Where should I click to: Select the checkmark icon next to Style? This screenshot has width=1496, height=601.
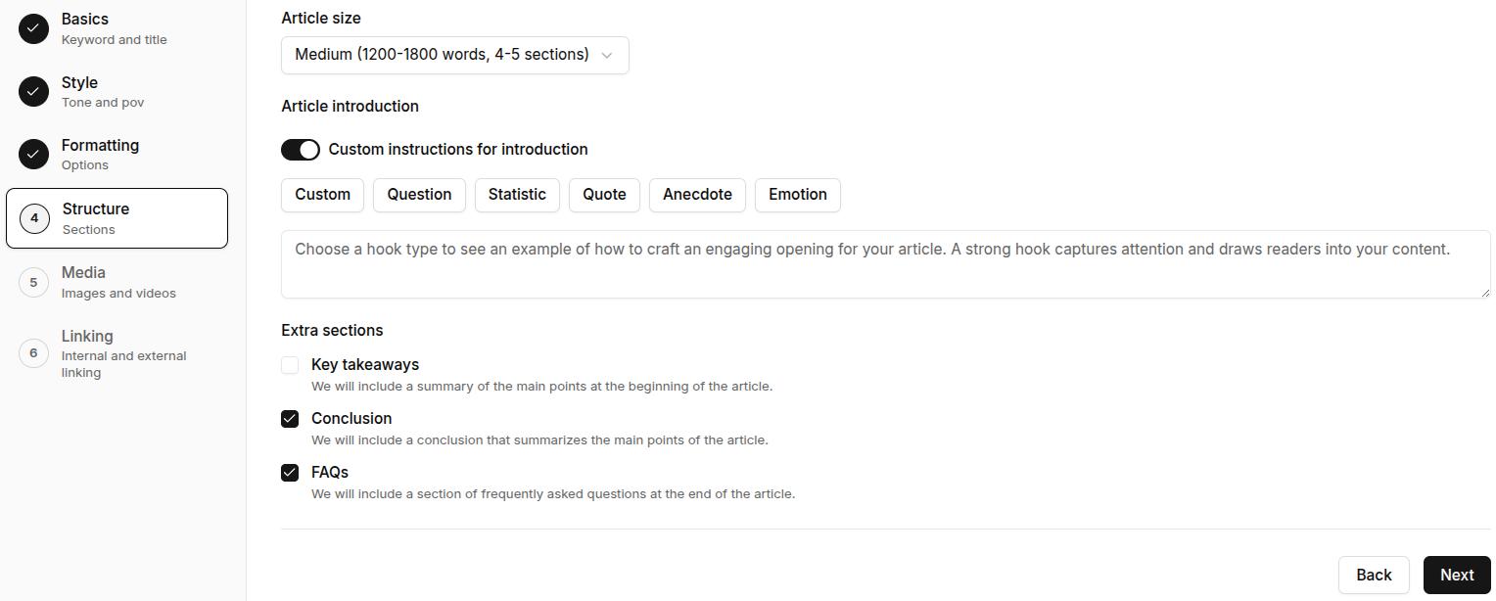(33, 91)
